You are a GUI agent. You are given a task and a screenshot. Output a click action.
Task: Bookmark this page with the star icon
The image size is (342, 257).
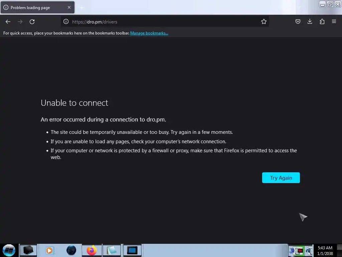(264, 21)
